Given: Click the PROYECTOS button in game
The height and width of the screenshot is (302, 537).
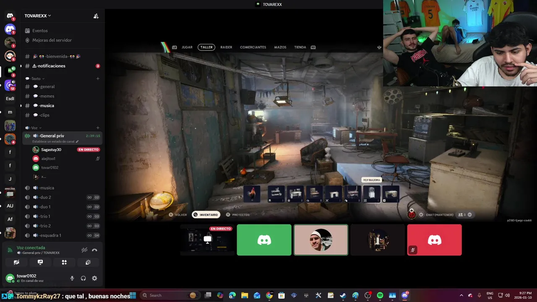Looking at the screenshot, I should pos(238,215).
